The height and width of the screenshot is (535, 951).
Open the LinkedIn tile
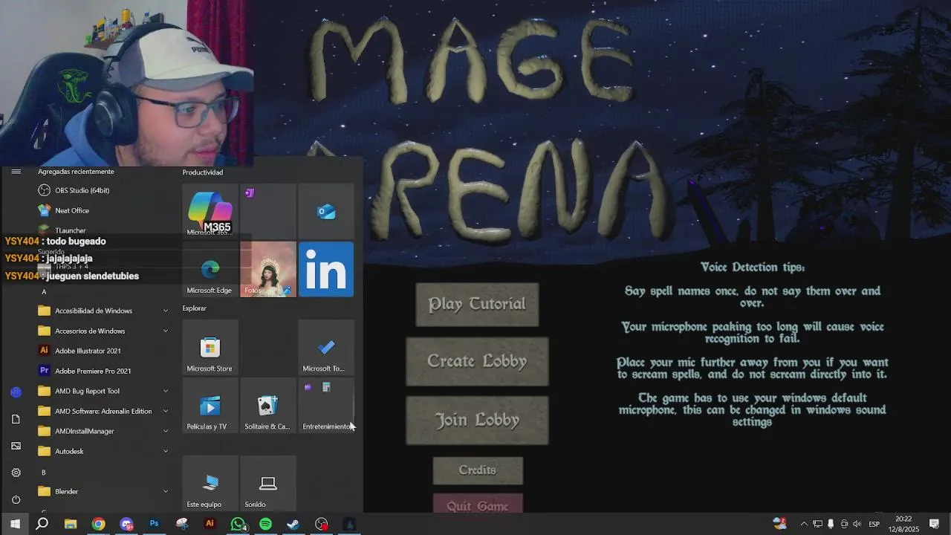tap(326, 270)
